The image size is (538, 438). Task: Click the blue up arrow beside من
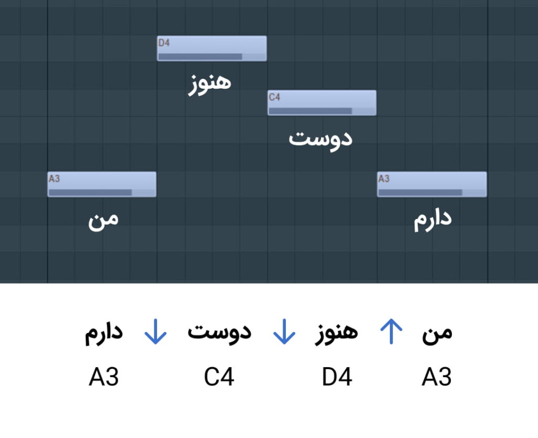pyautogui.click(x=391, y=331)
